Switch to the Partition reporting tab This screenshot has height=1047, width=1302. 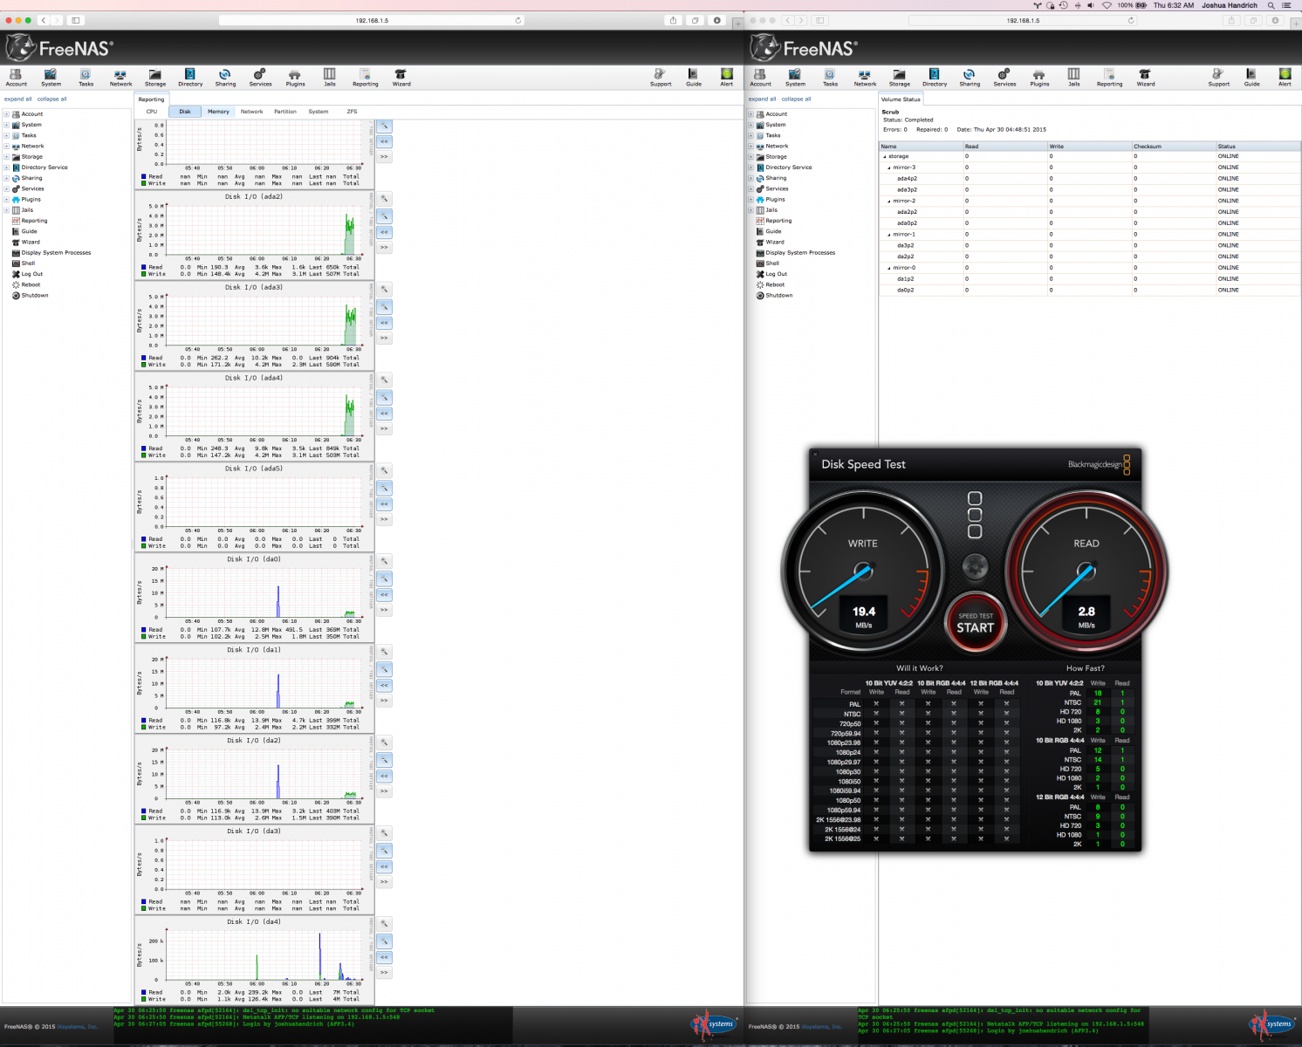coord(285,112)
